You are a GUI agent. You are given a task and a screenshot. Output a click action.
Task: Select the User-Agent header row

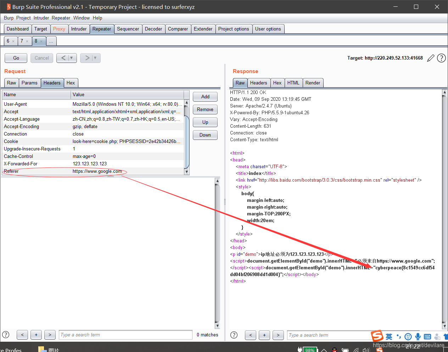point(93,104)
